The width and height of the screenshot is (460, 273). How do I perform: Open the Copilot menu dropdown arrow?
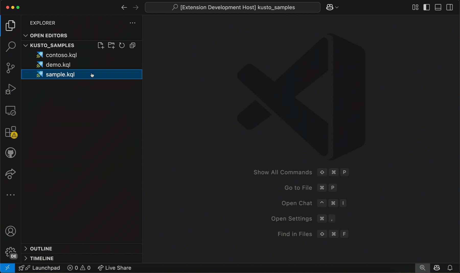(x=337, y=7)
